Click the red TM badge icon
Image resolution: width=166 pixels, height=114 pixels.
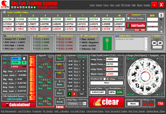[160, 104]
